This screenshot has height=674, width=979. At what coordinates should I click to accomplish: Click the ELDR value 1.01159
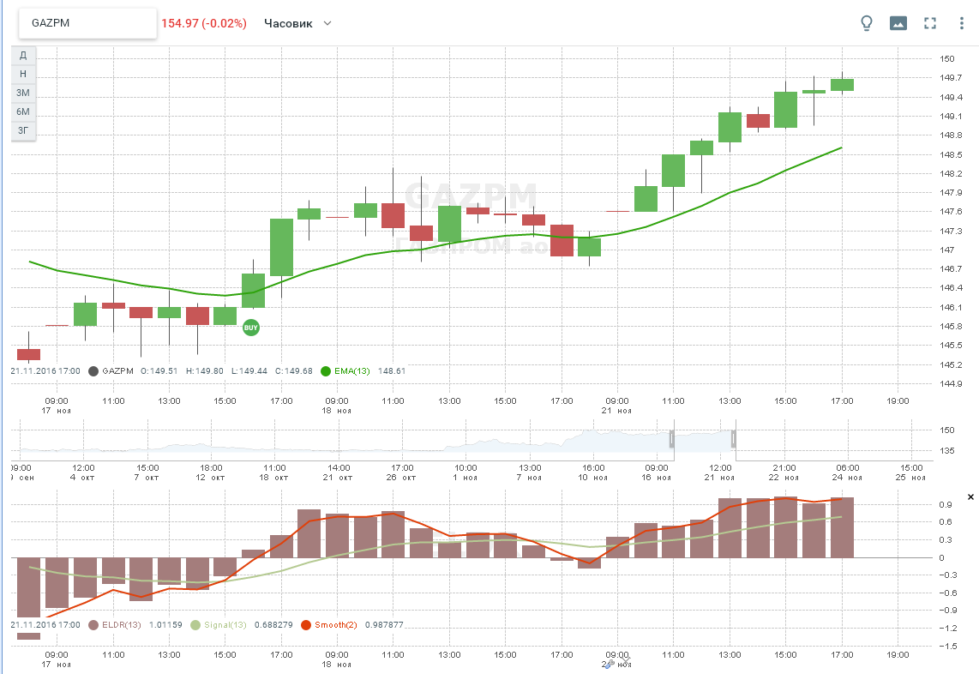pos(165,624)
